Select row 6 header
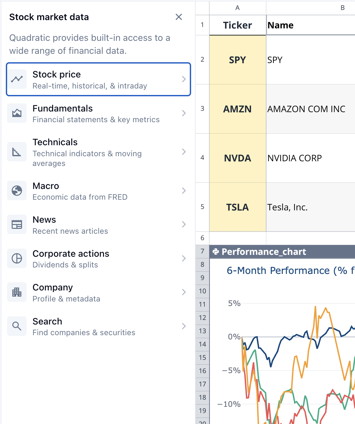The image size is (355, 424). pyautogui.click(x=202, y=238)
